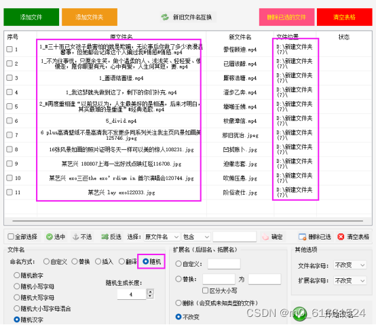Tick the checkbox for row 3
Viewport: 376px width, 325px height.
[x=10, y=77]
